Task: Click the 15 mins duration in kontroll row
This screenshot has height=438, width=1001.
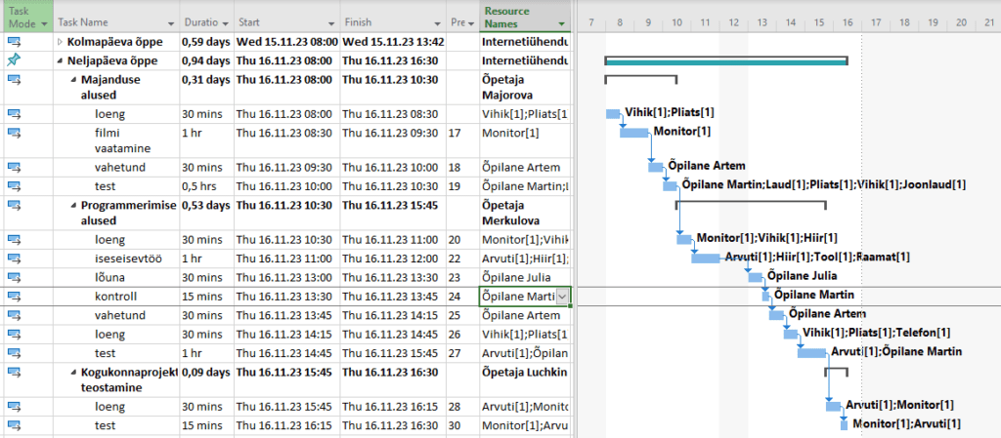Action: pyautogui.click(x=207, y=297)
